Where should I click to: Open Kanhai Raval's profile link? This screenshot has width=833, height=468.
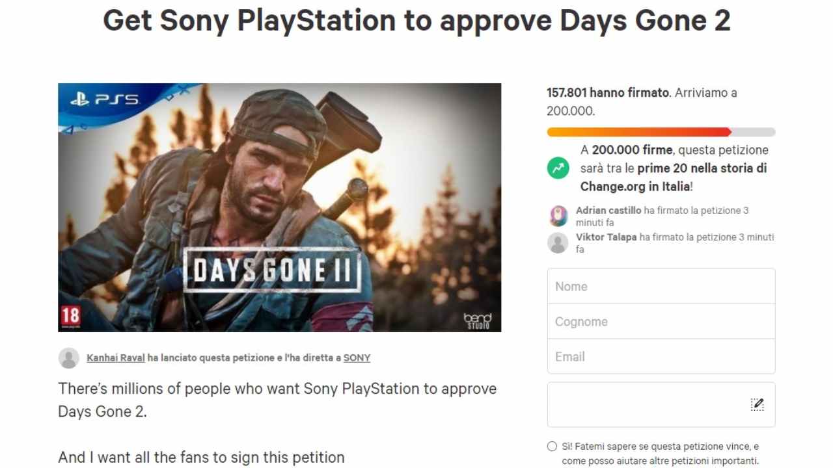pyautogui.click(x=116, y=357)
